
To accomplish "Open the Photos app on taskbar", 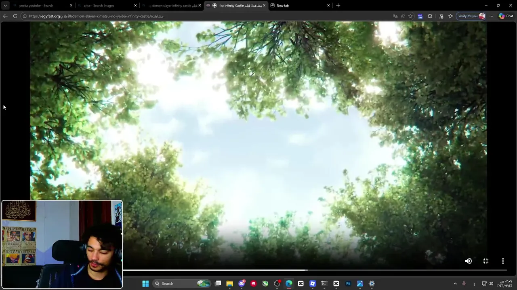I will 360,284.
